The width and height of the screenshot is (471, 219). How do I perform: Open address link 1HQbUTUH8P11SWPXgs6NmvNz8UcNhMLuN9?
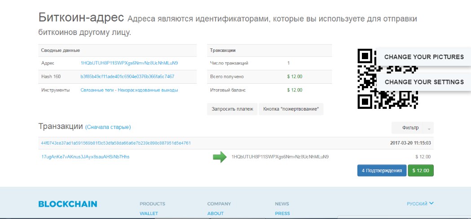129,63
